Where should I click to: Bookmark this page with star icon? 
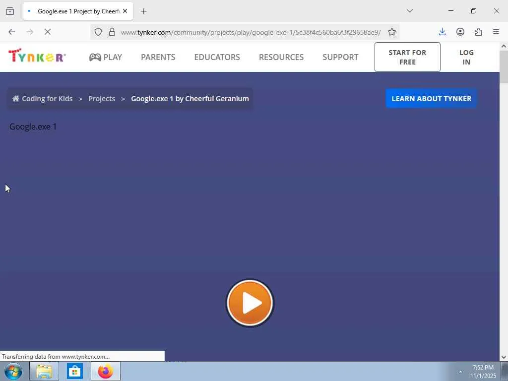(392, 32)
